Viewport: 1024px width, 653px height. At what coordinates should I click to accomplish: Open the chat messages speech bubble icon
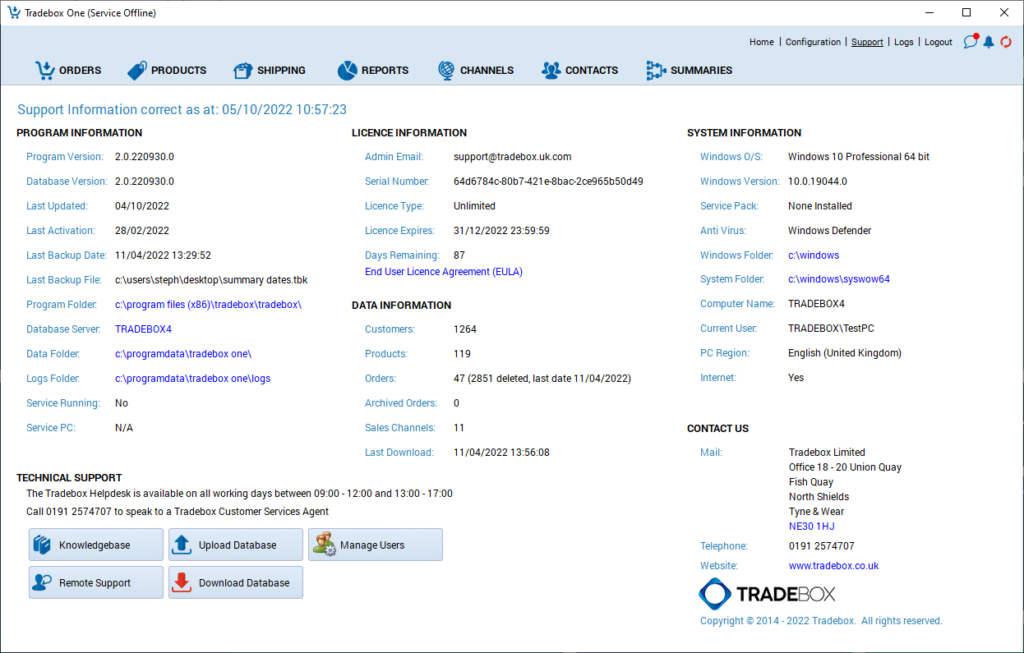[x=971, y=42]
